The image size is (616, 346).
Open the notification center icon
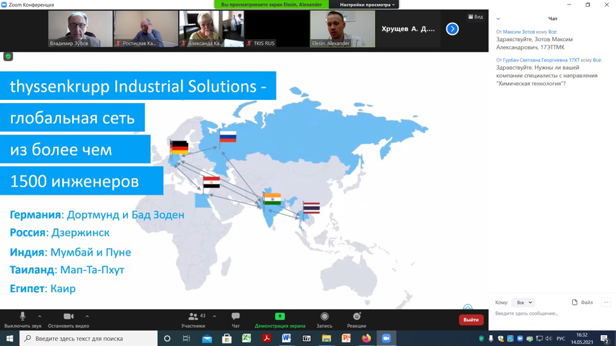pyautogui.click(x=605, y=338)
